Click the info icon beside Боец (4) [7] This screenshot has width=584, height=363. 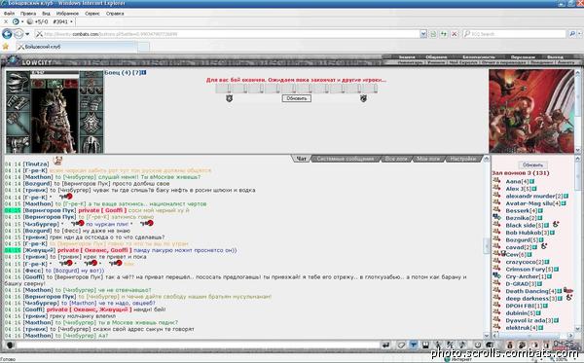point(144,72)
